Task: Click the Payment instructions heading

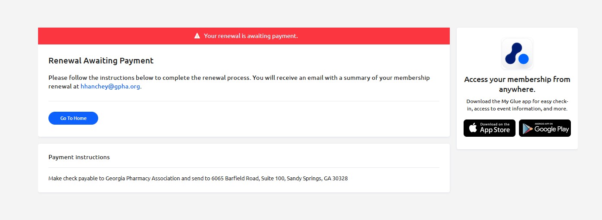Action: click(x=79, y=157)
